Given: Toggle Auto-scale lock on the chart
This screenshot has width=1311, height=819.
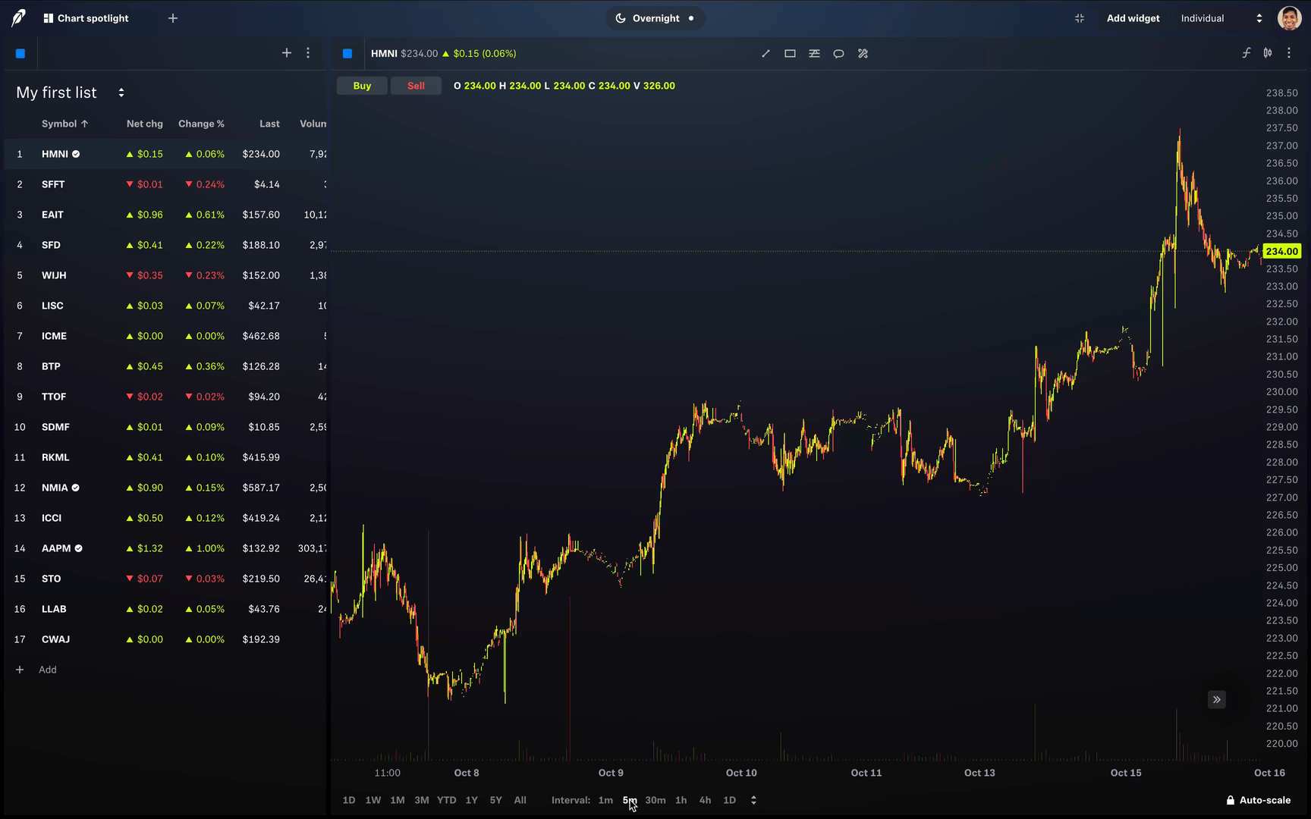Looking at the screenshot, I should pos(1258,800).
